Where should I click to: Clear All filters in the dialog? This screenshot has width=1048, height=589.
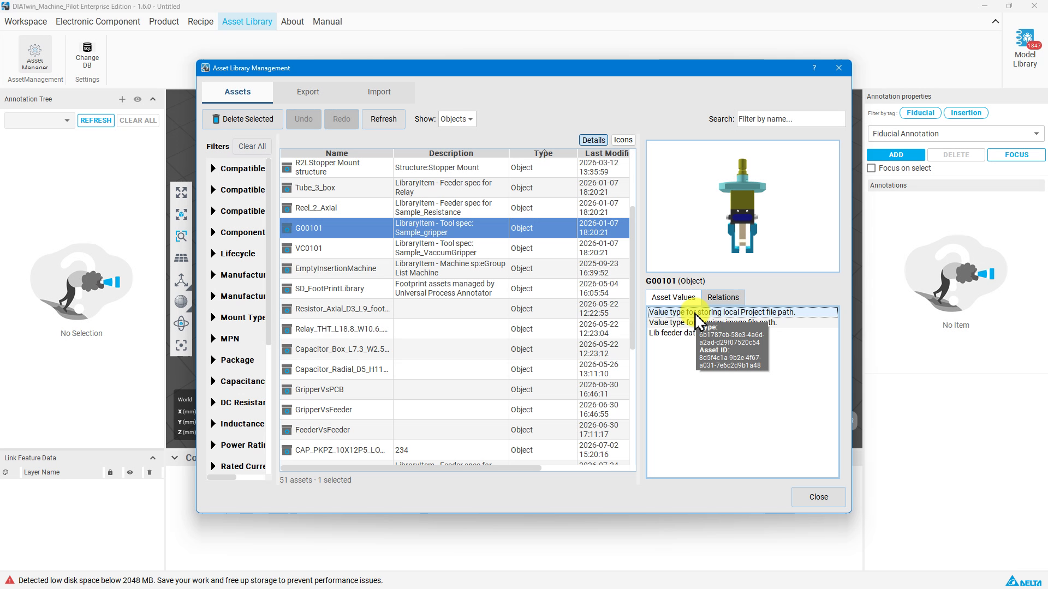[252, 146]
